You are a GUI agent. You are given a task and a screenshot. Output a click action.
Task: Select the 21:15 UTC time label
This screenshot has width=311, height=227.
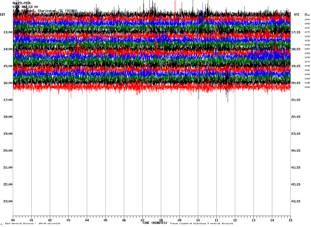point(296,100)
